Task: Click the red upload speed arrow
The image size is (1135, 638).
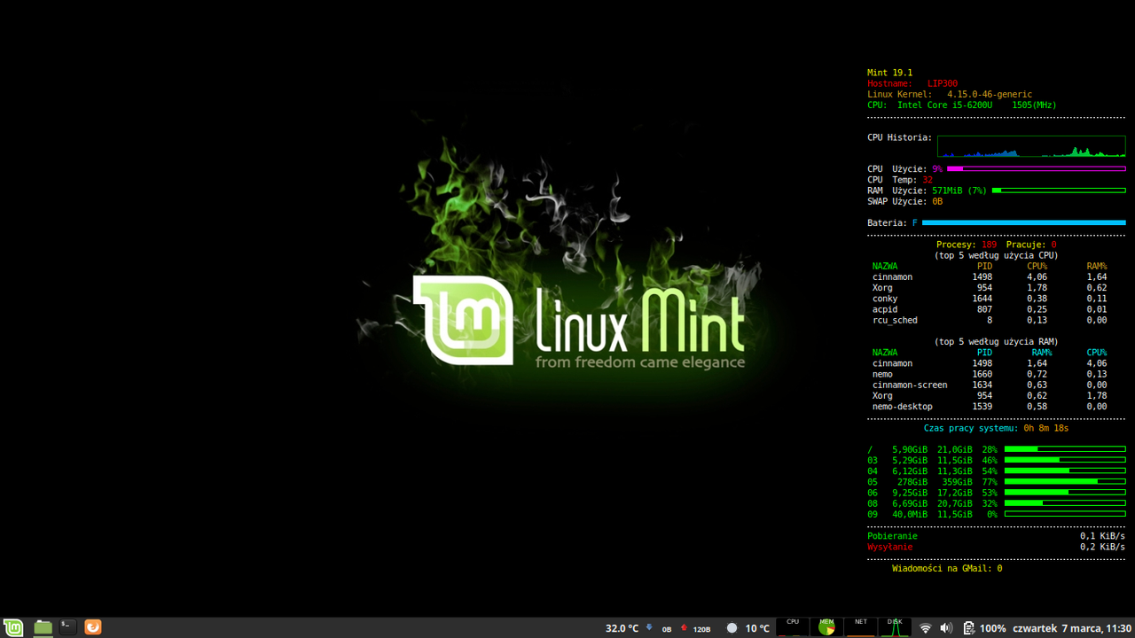Action: click(684, 628)
